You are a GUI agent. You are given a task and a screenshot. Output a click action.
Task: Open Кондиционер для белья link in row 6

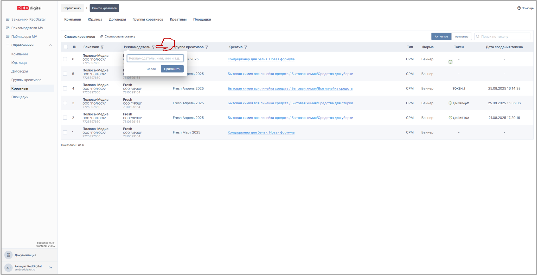pos(261,59)
